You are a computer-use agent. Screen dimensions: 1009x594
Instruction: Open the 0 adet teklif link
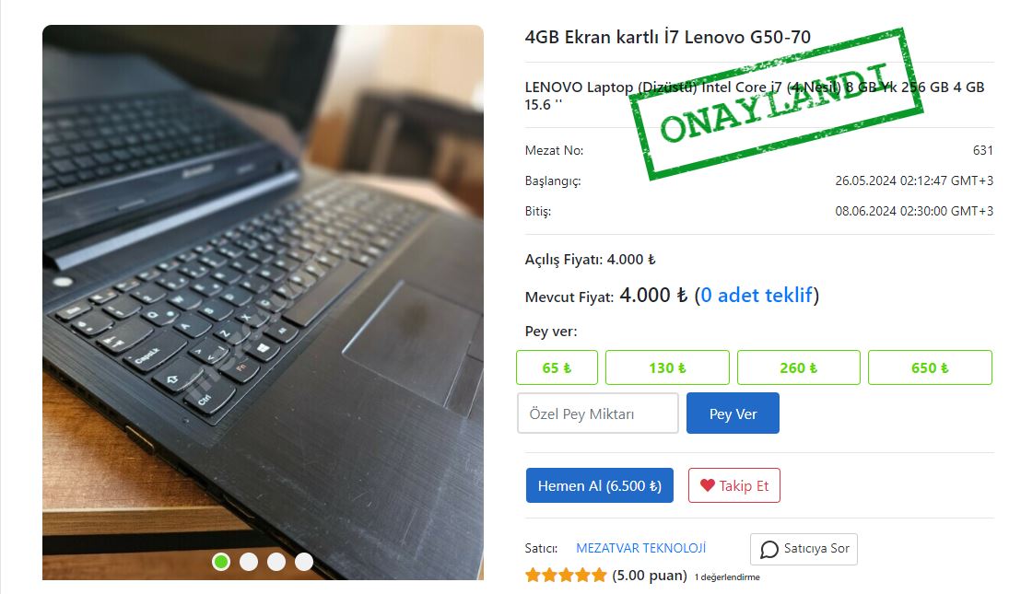(757, 295)
